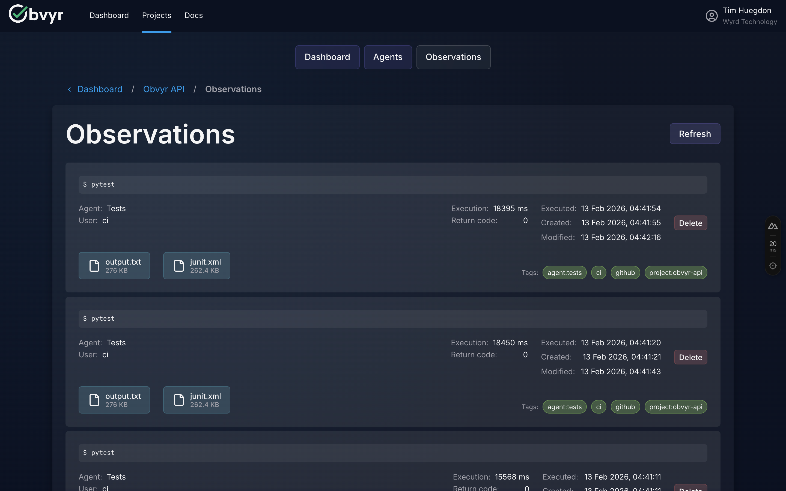The width and height of the screenshot is (786, 491).
Task: Follow the Obvyr API breadcrumb link
Action: pyautogui.click(x=164, y=89)
